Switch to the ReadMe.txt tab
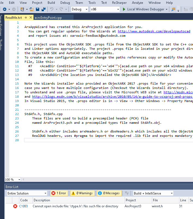The height and width of the screenshot is (219, 193). click(x=14, y=18)
